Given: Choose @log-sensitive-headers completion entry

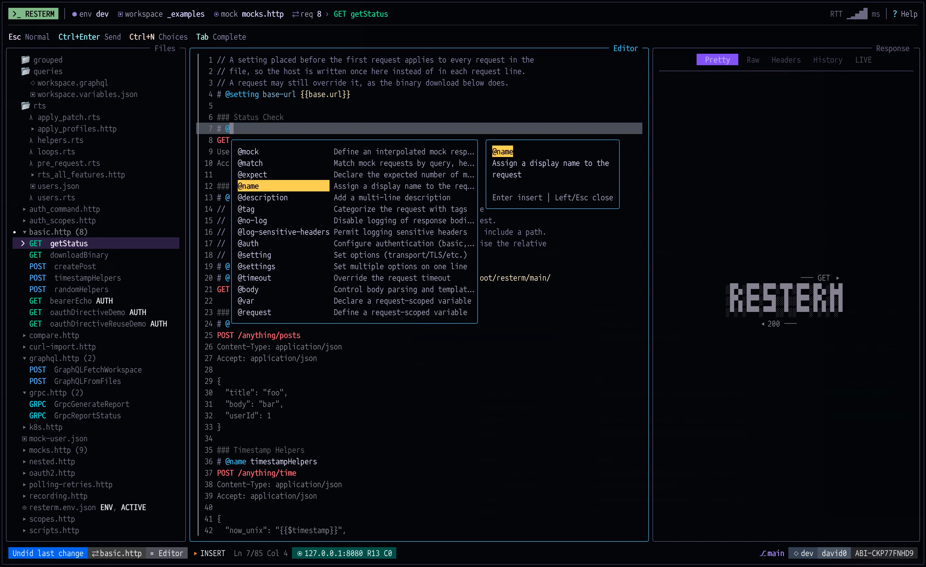Looking at the screenshot, I should (x=354, y=232).
